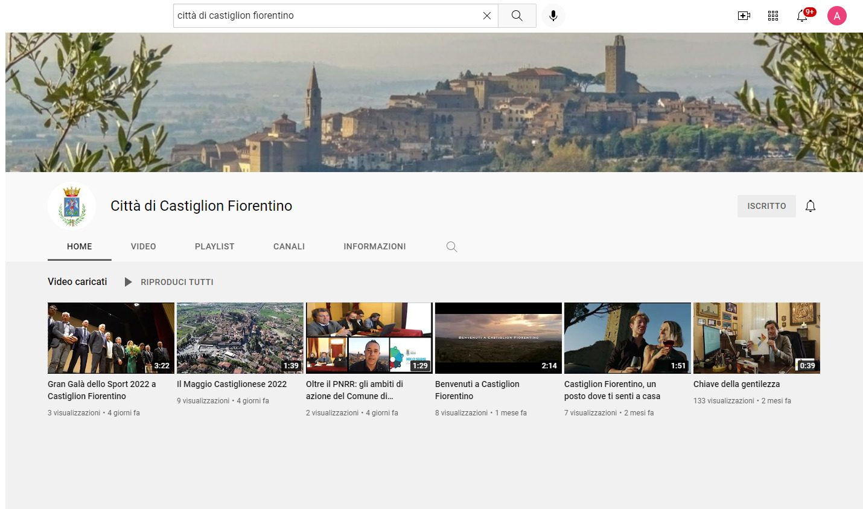The image size is (863, 509).
Task: Click title Benvenuti a Castiglion Fiorentino
Action: [477, 390]
